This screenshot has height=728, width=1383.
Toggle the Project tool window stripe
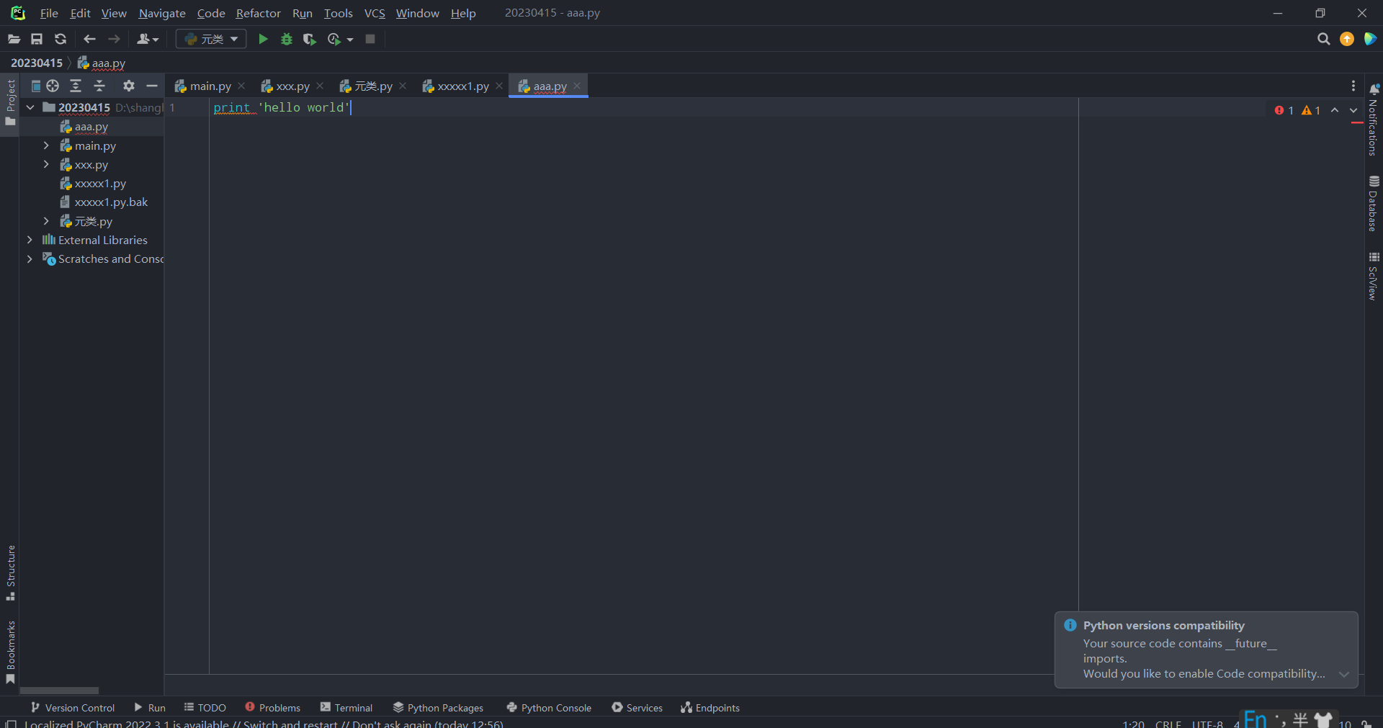[10, 103]
